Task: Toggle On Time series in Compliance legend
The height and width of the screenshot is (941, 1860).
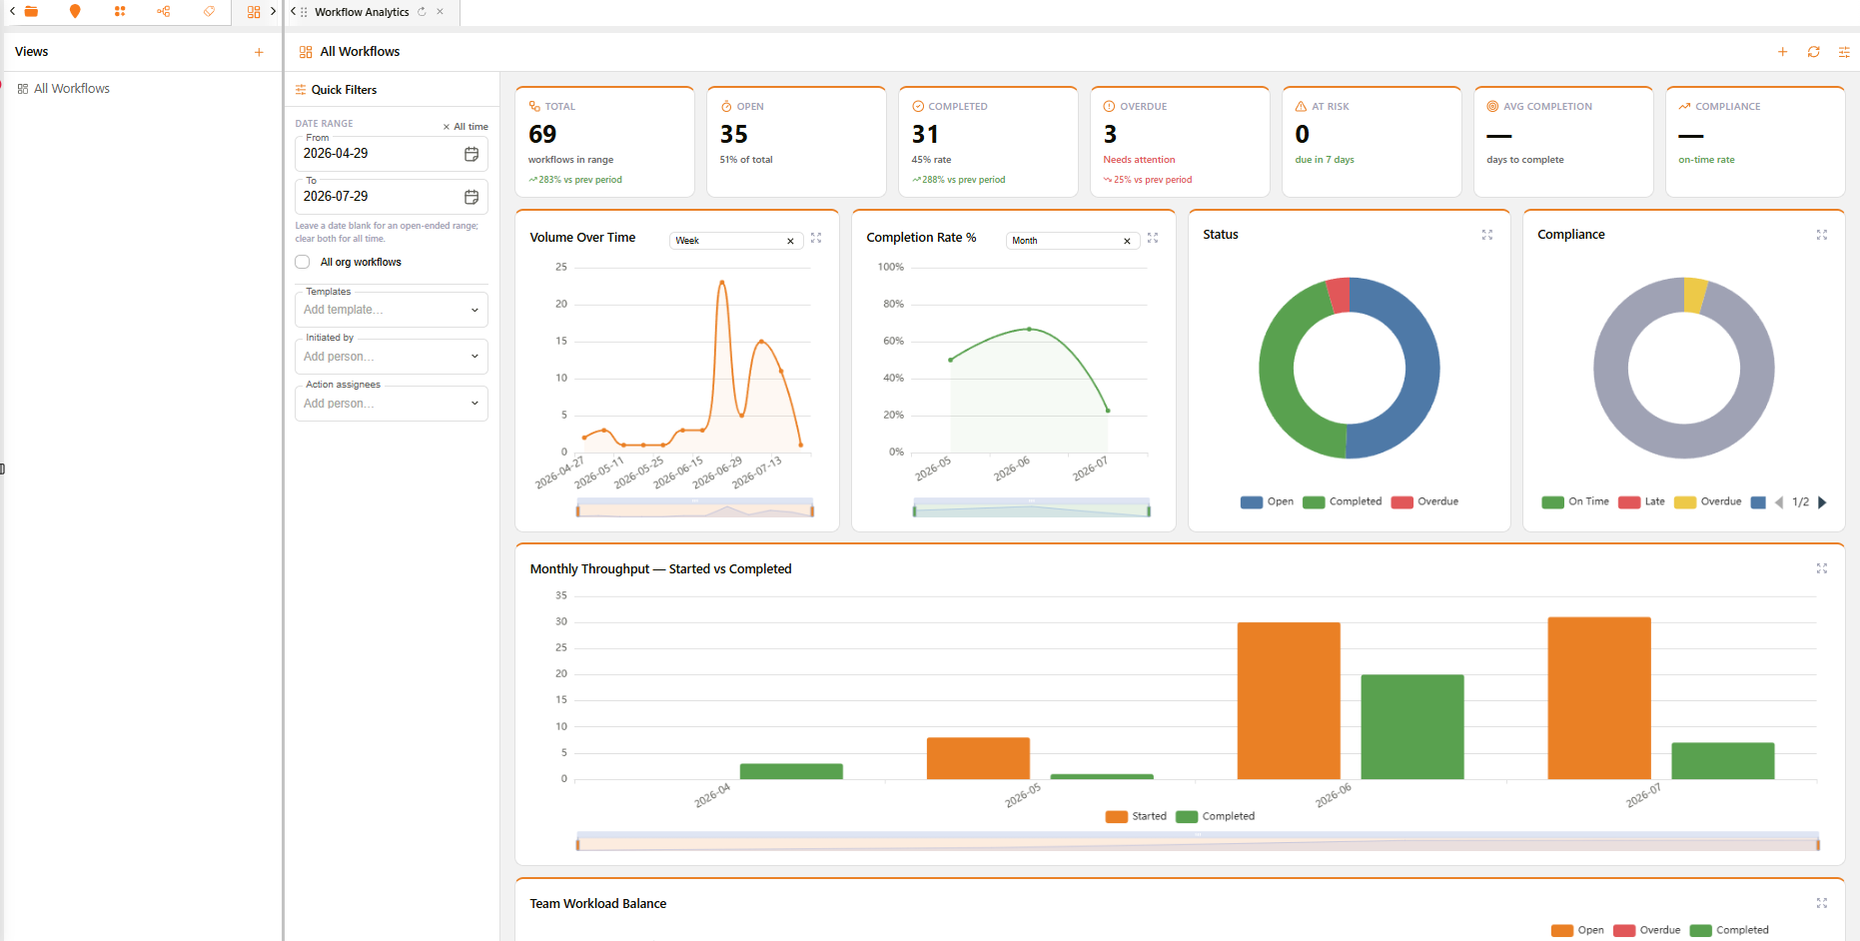Action: click(x=1575, y=501)
